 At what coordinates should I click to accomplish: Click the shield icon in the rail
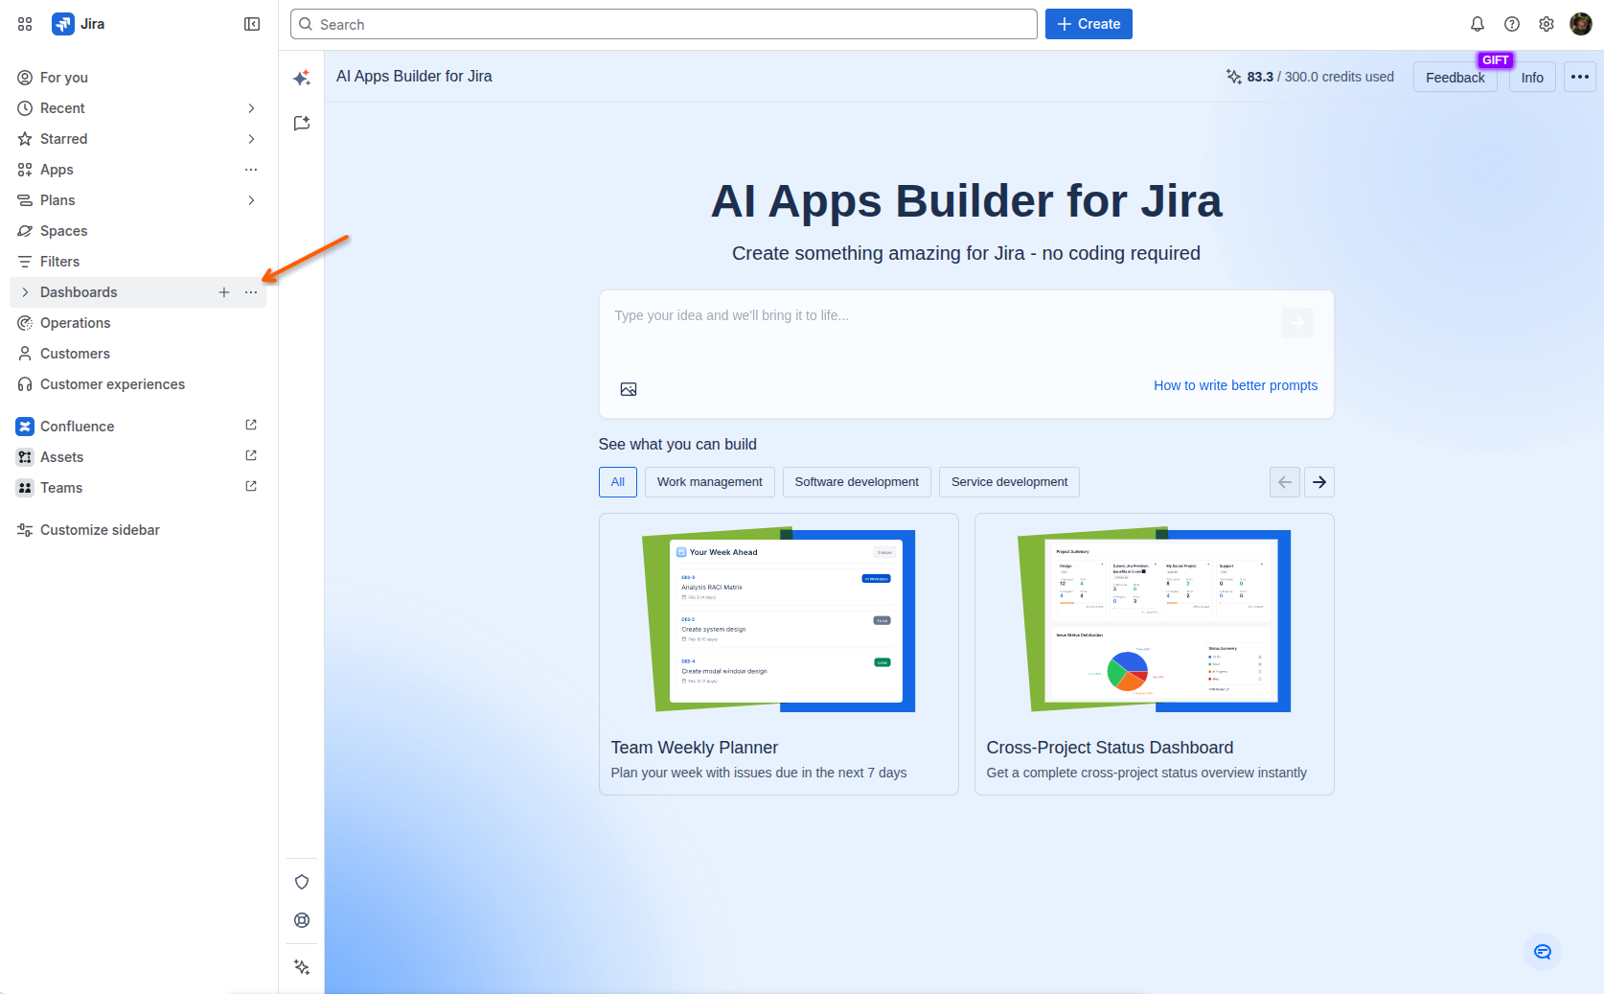click(302, 882)
